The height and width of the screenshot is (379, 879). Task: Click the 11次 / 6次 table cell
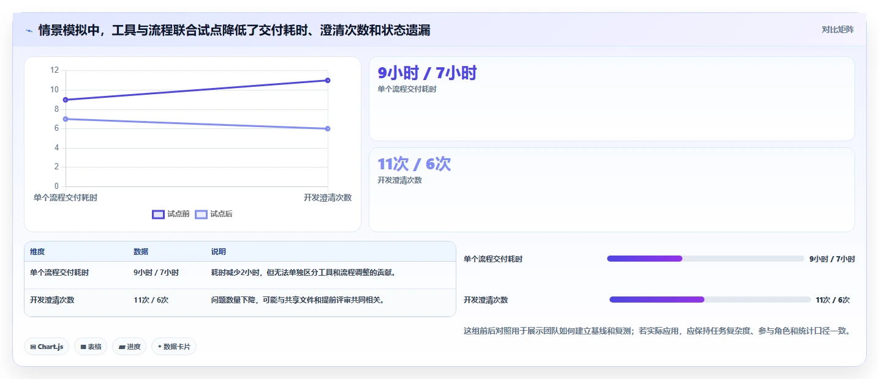[x=151, y=300]
